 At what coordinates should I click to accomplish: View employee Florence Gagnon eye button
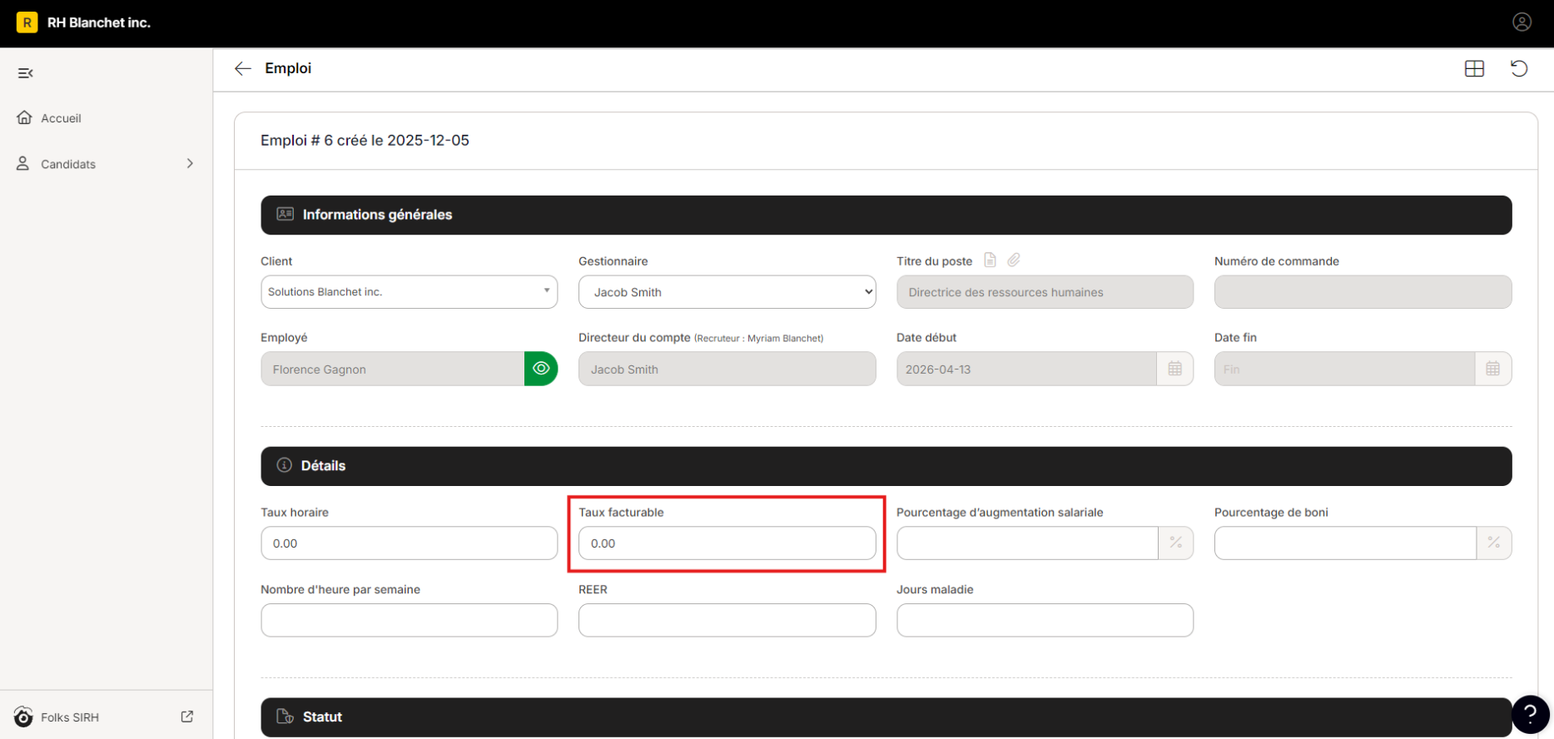(541, 369)
